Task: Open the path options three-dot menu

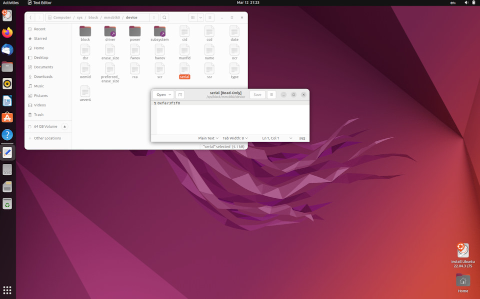Action: 154,17
